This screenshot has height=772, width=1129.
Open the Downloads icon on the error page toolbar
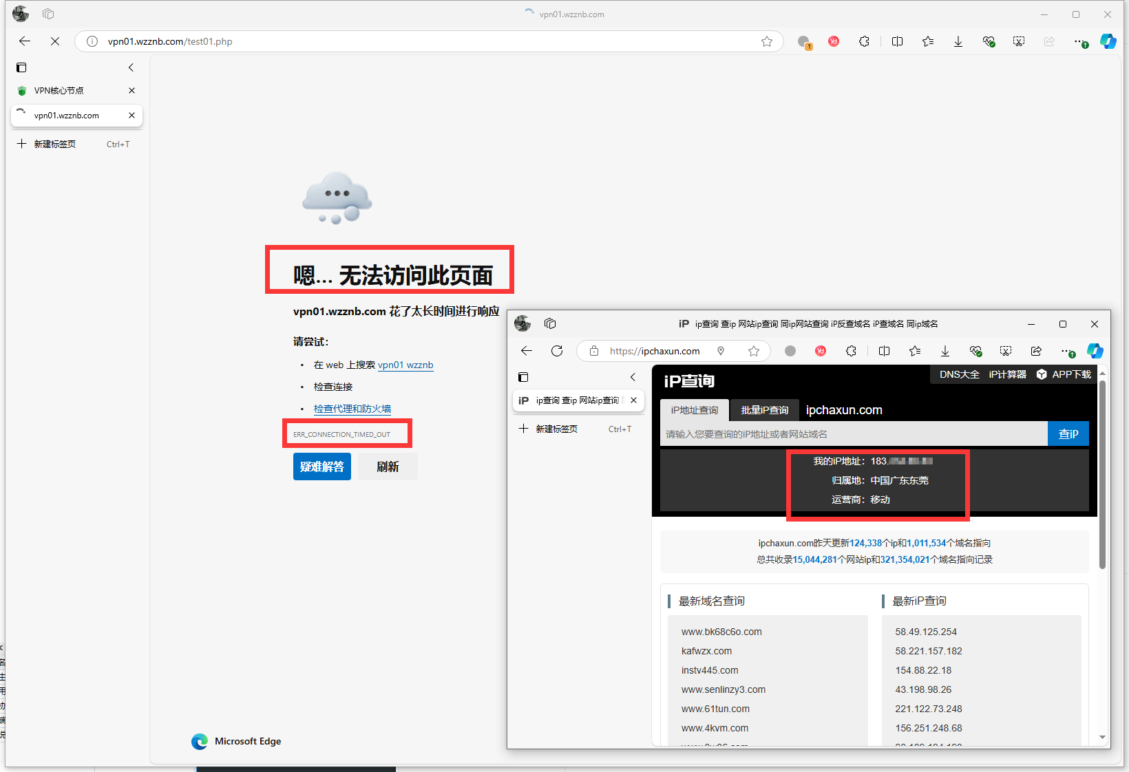[x=958, y=41]
